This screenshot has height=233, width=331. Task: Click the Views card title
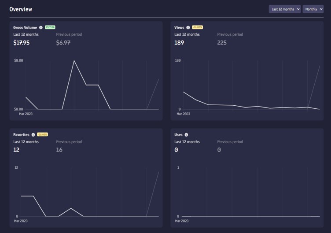[179, 27]
